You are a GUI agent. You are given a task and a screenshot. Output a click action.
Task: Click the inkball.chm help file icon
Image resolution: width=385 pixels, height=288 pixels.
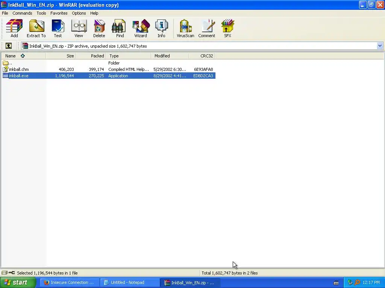[5, 69]
